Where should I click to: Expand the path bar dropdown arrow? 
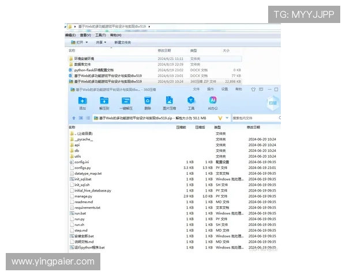pos(227,118)
